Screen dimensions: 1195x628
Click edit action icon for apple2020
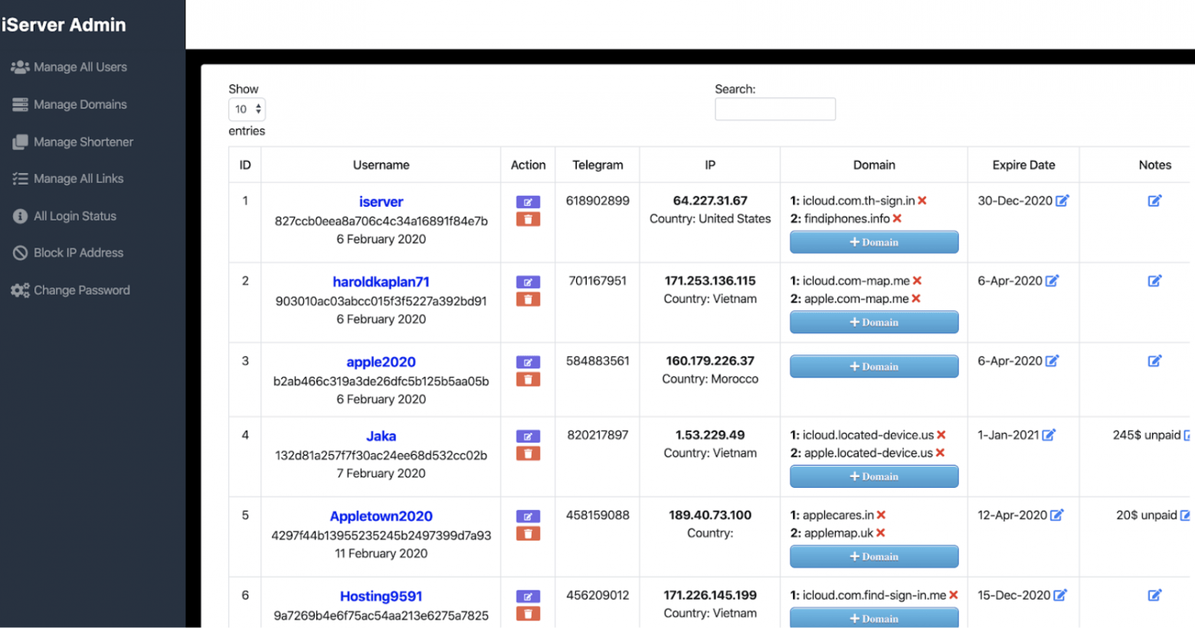528,362
